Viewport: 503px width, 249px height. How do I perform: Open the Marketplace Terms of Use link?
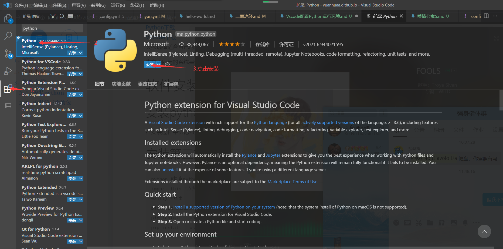[x=293, y=182]
